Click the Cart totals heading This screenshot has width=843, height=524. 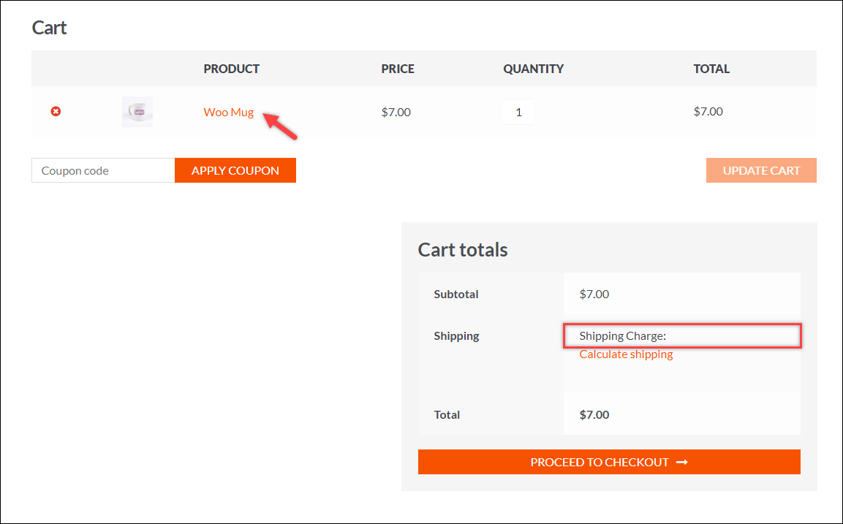463,249
